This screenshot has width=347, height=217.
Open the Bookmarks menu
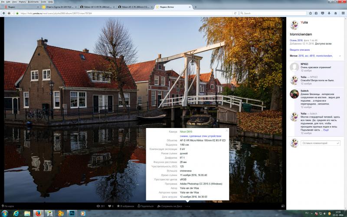pyautogui.click(x=33, y=2)
